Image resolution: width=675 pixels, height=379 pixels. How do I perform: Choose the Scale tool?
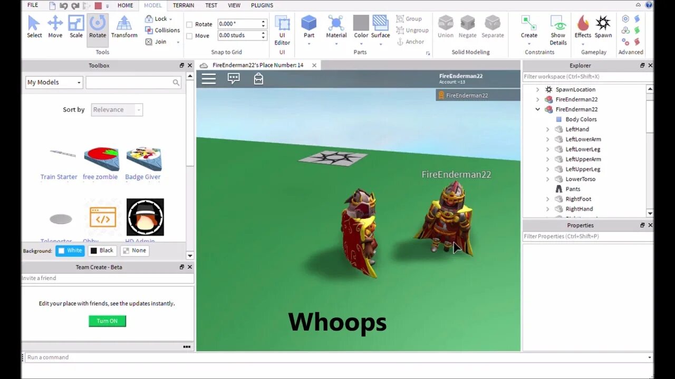click(x=76, y=26)
